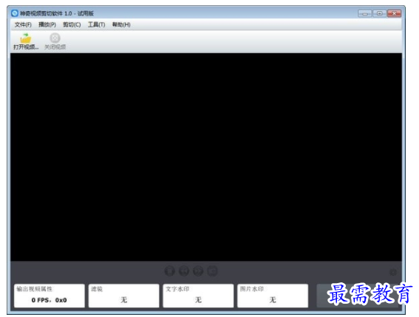Click the settings gear in control bar

click(x=393, y=272)
